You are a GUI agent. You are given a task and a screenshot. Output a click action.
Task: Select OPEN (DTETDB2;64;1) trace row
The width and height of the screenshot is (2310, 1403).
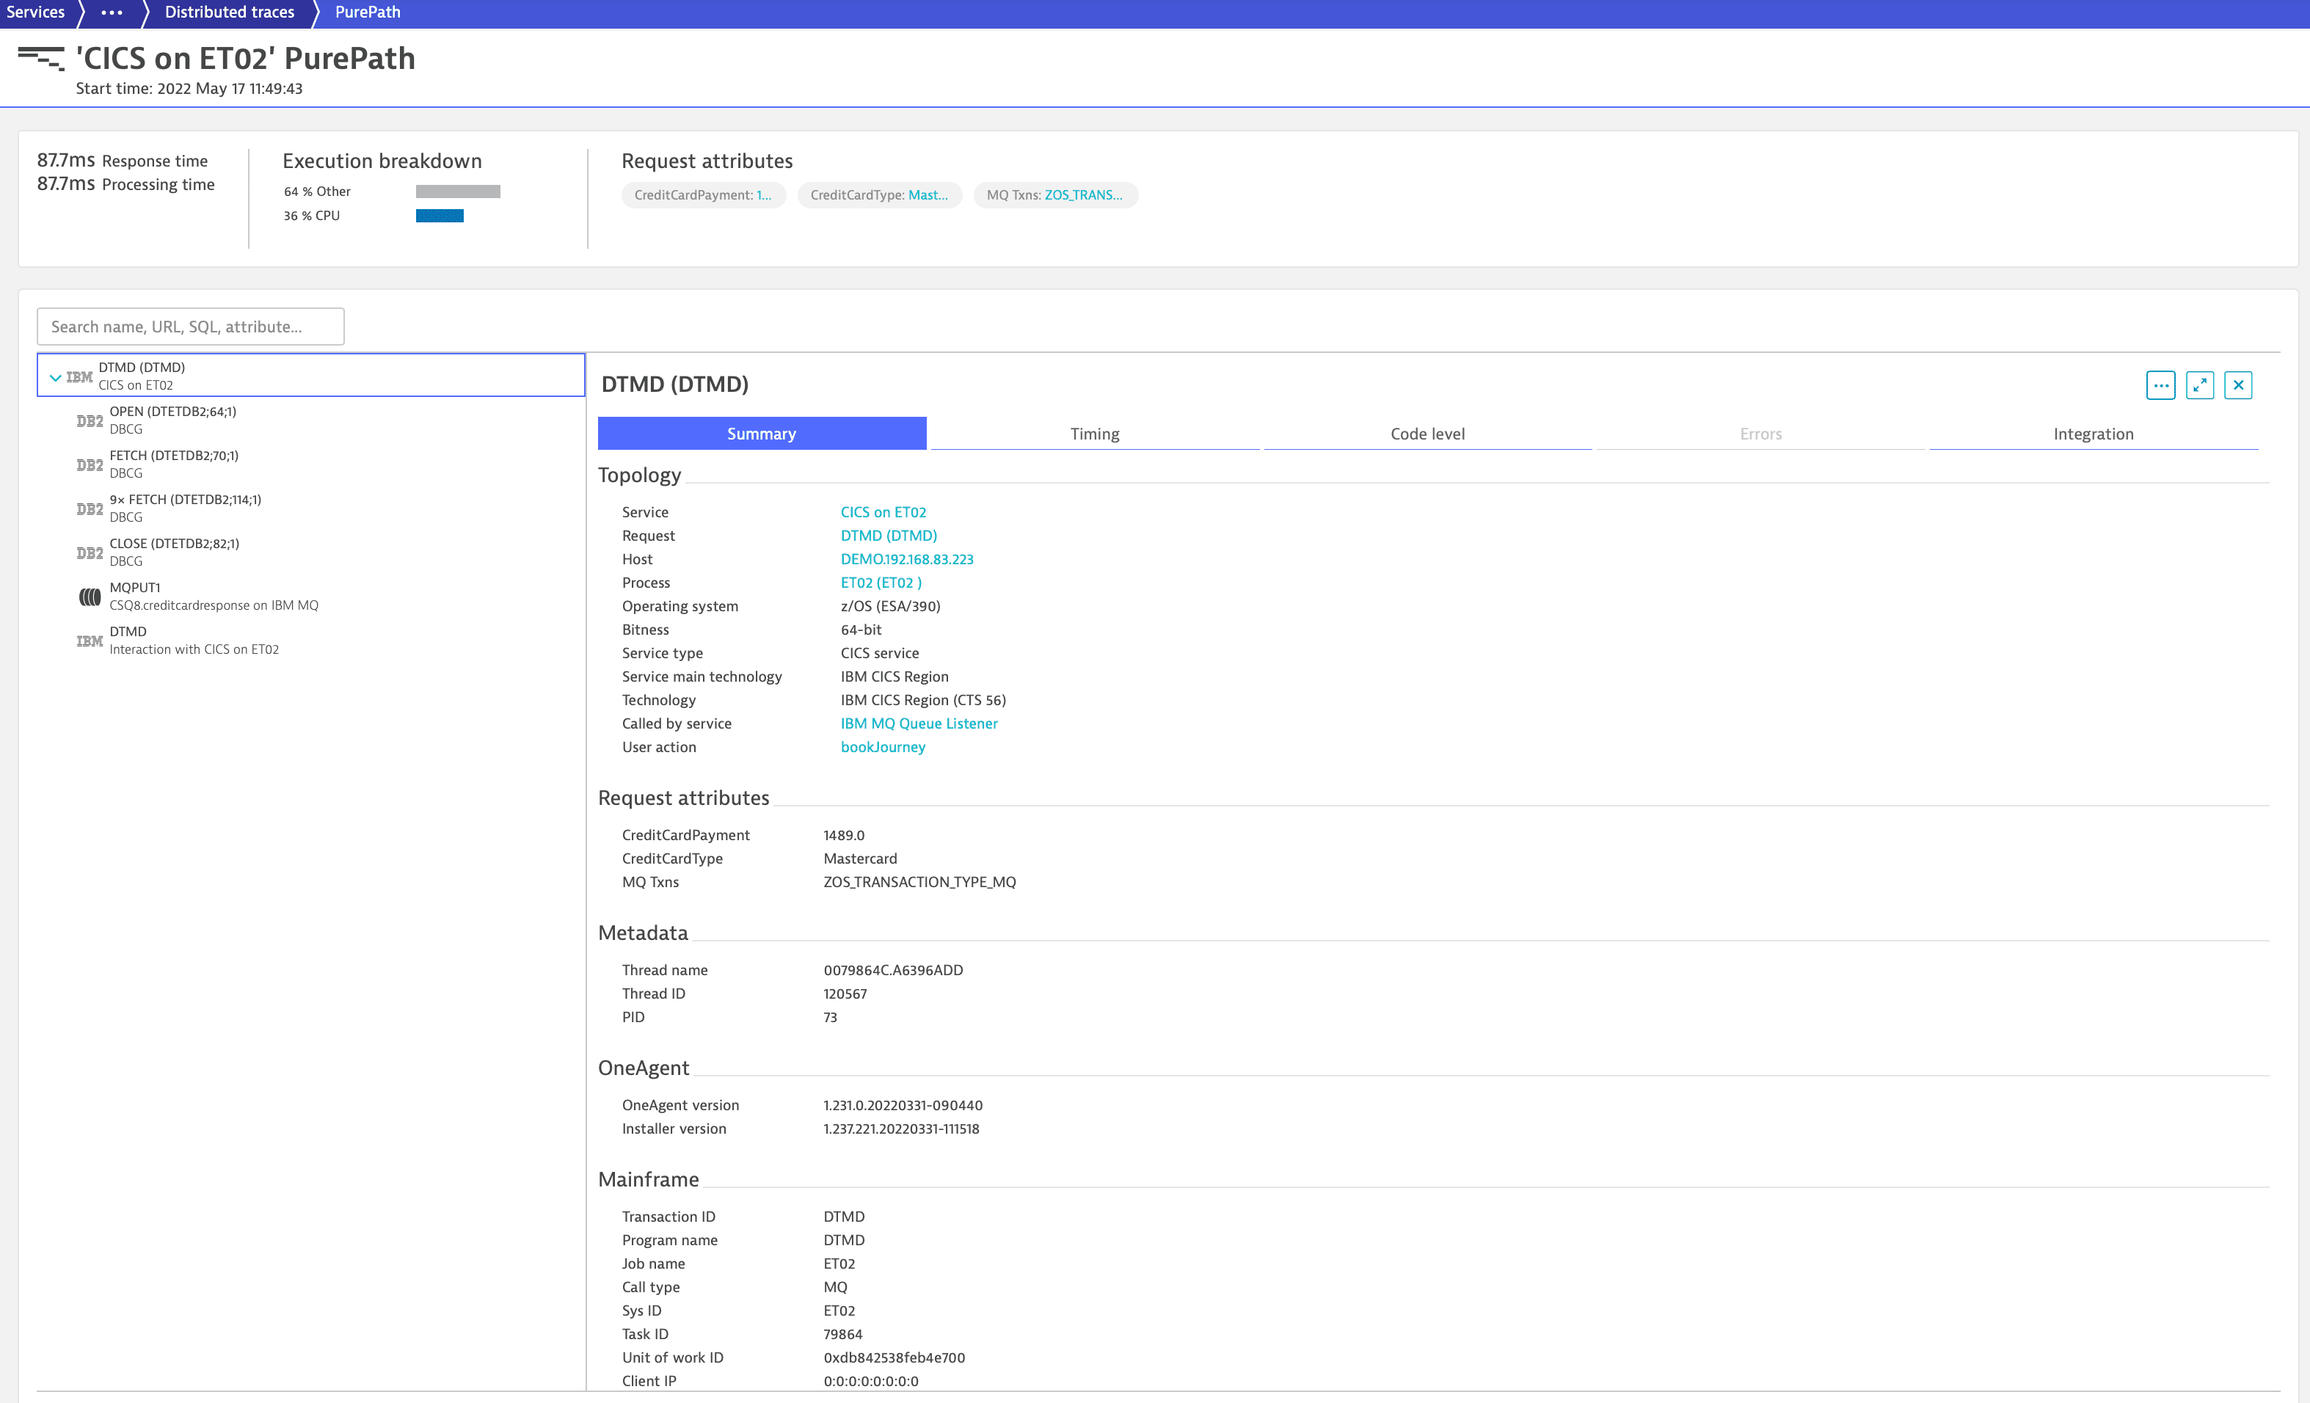tap(310, 420)
